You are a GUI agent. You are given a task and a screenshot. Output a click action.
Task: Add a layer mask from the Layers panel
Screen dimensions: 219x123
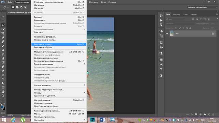[196, 114]
